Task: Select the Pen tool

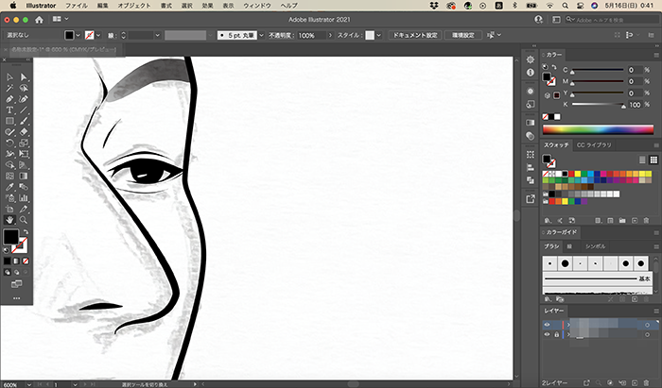Action: pyautogui.click(x=9, y=99)
